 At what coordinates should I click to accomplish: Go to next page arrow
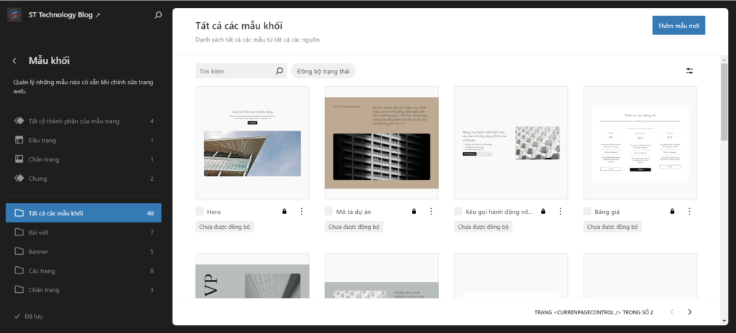pos(690,312)
